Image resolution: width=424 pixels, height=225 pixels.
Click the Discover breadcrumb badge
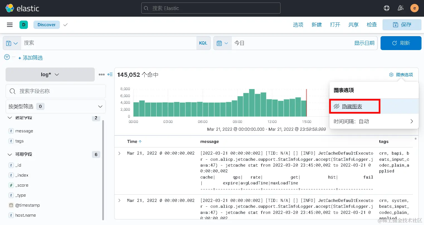point(47,25)
